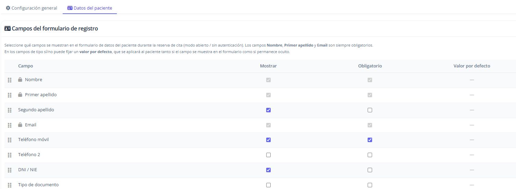Click the drag handle for Teléfono móvil

point(10,140)
